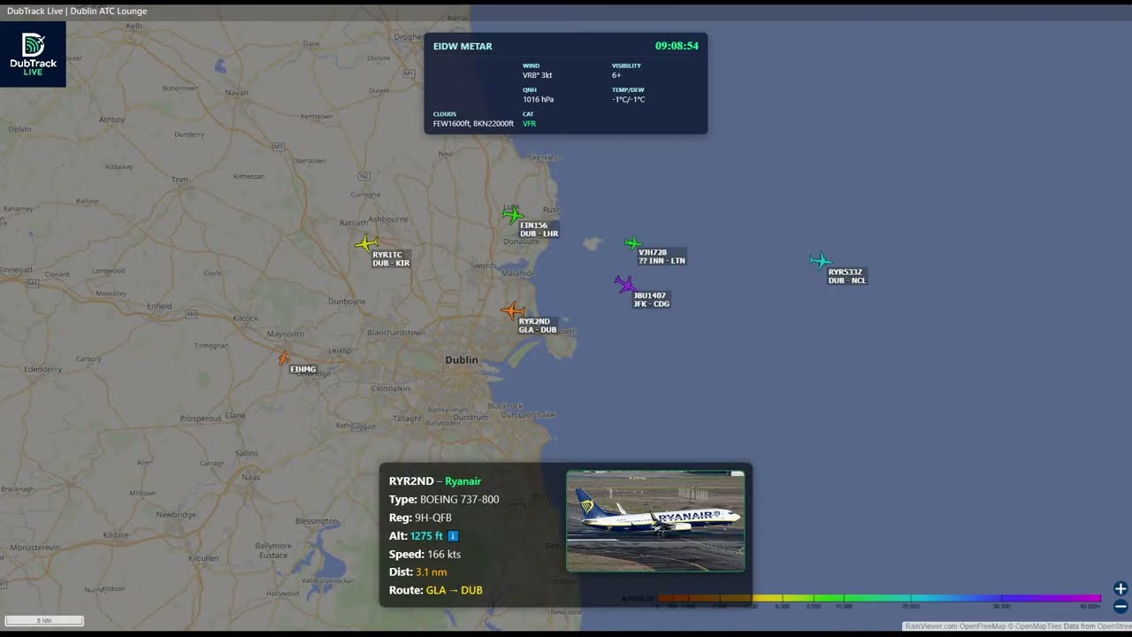Click the QNH 1016 hPa value
Viewport: 1132px width, 637px height.
539,99
